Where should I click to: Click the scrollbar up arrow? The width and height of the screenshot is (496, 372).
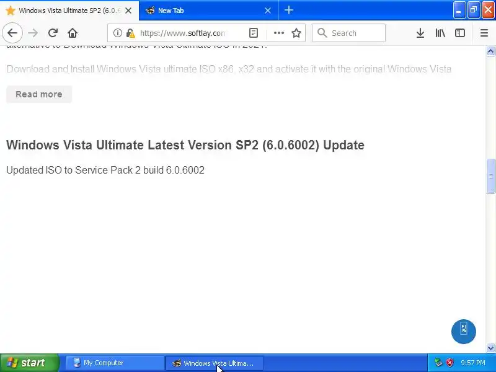[490, 51]
